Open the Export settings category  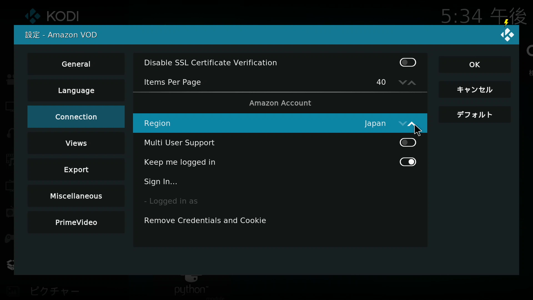(76, 169)
